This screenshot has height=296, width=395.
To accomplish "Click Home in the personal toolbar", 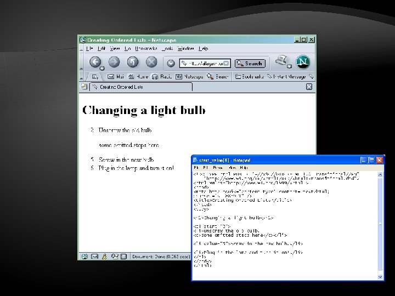I will (x=138, y=77).
